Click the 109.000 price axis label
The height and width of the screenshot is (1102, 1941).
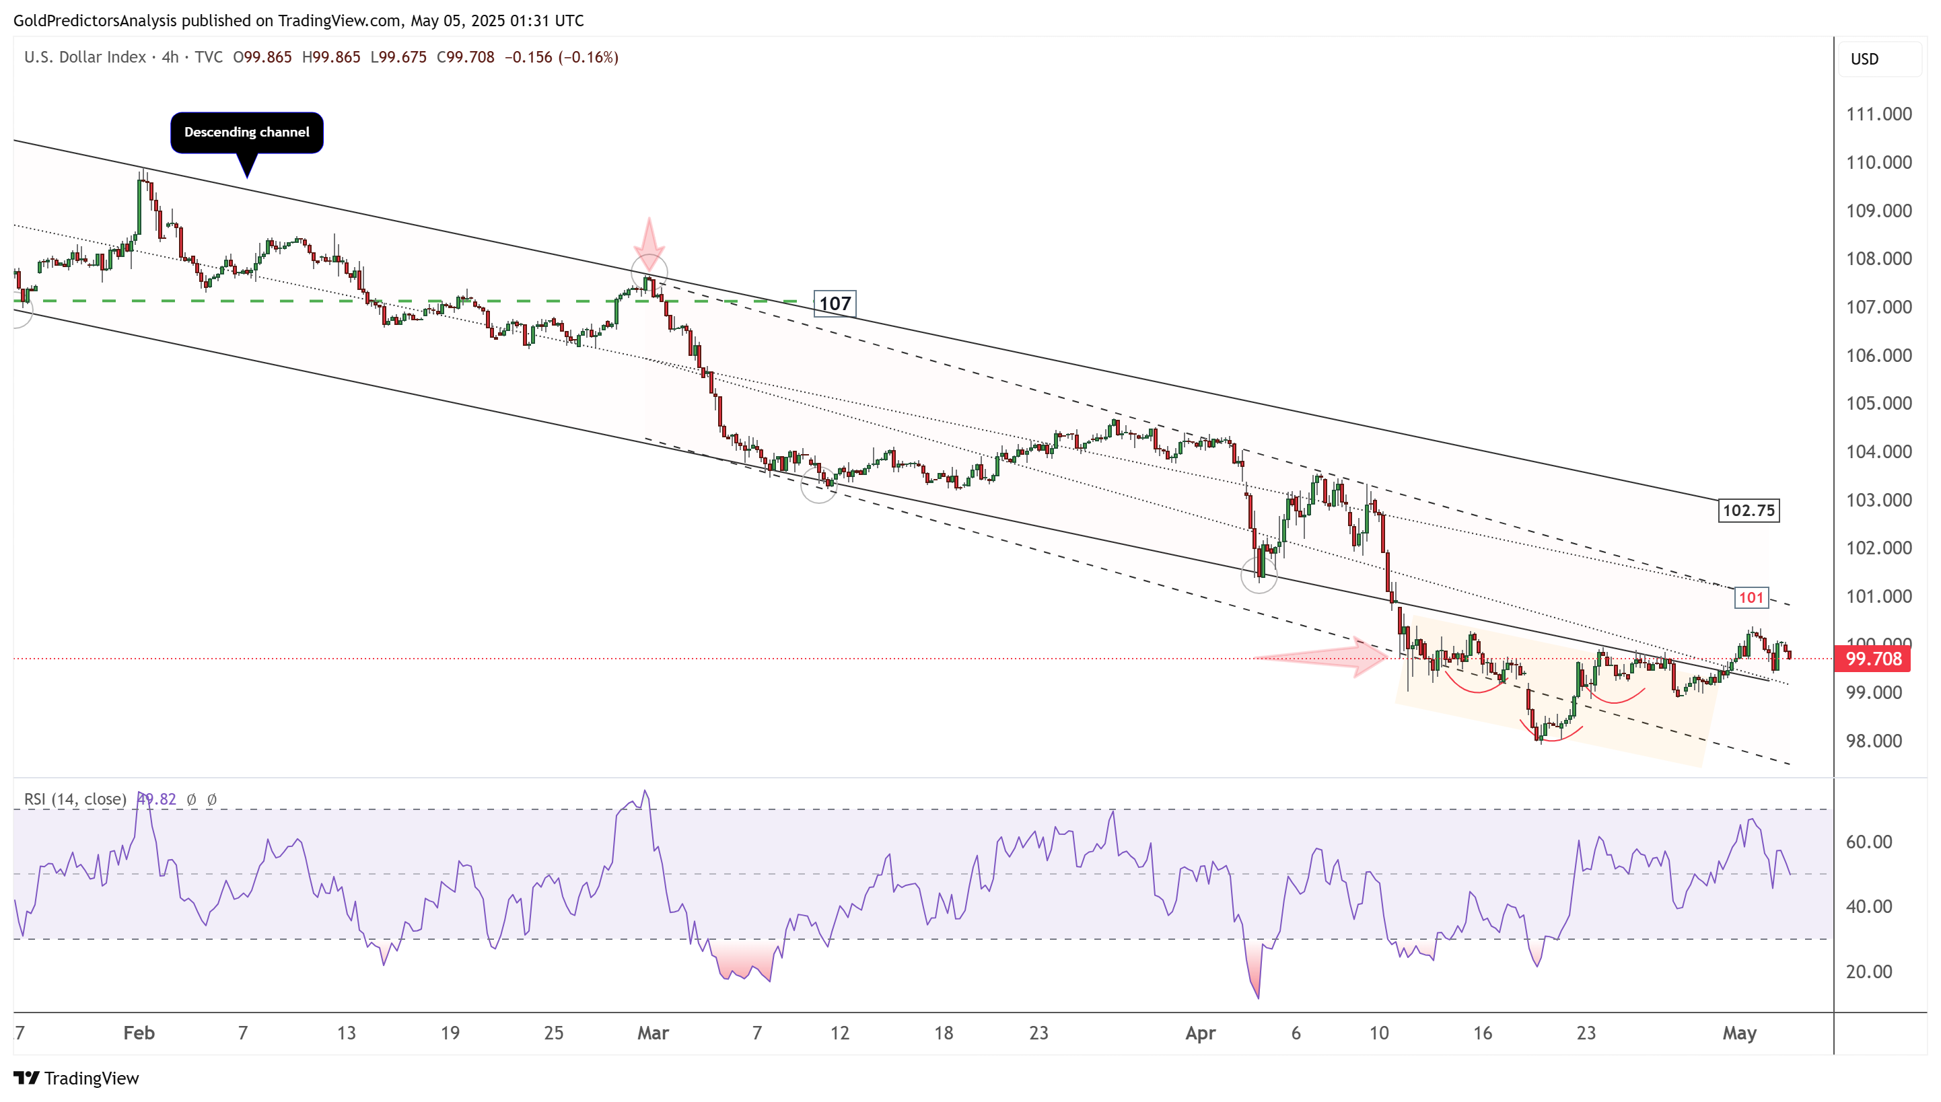click(1879, 211)
